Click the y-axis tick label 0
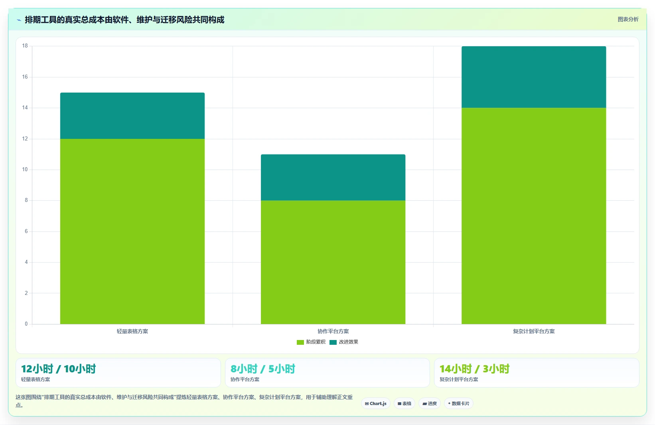 (26, 324)
